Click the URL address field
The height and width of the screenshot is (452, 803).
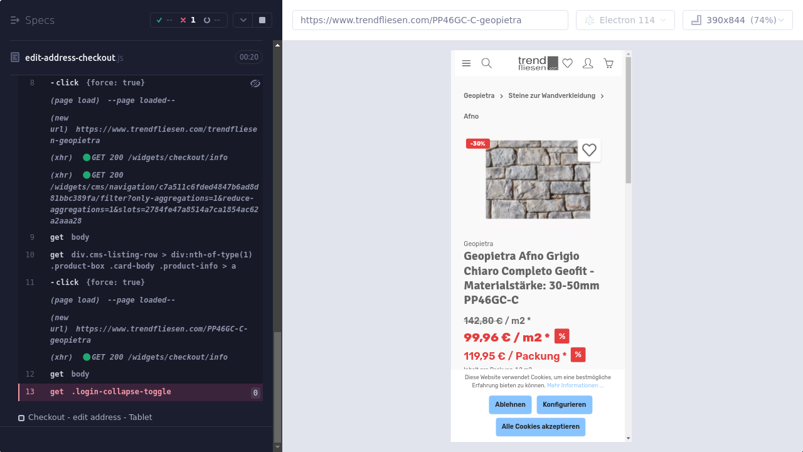430,20
